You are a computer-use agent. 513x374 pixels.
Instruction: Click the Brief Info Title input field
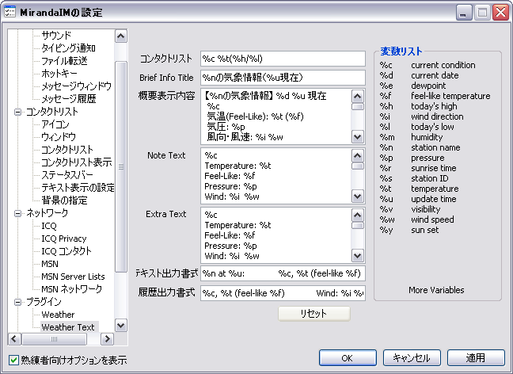[x=283, y=78]
